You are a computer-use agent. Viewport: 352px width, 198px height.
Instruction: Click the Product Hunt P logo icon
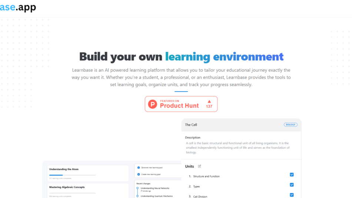click(x=152, y=104)
